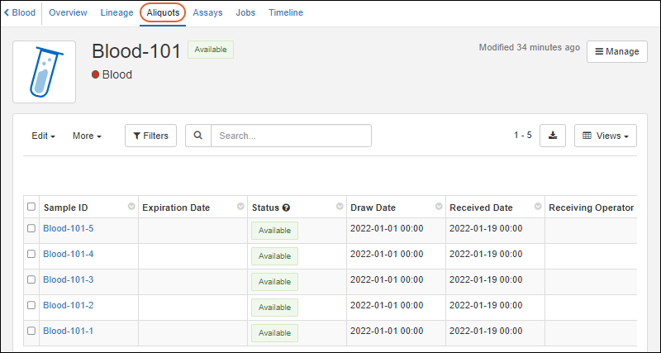Expand the Views dropdown
661x353 pixels.
point(606,136)
